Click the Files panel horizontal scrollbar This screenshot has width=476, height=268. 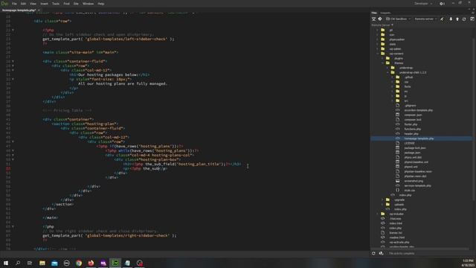click(420, 249)
